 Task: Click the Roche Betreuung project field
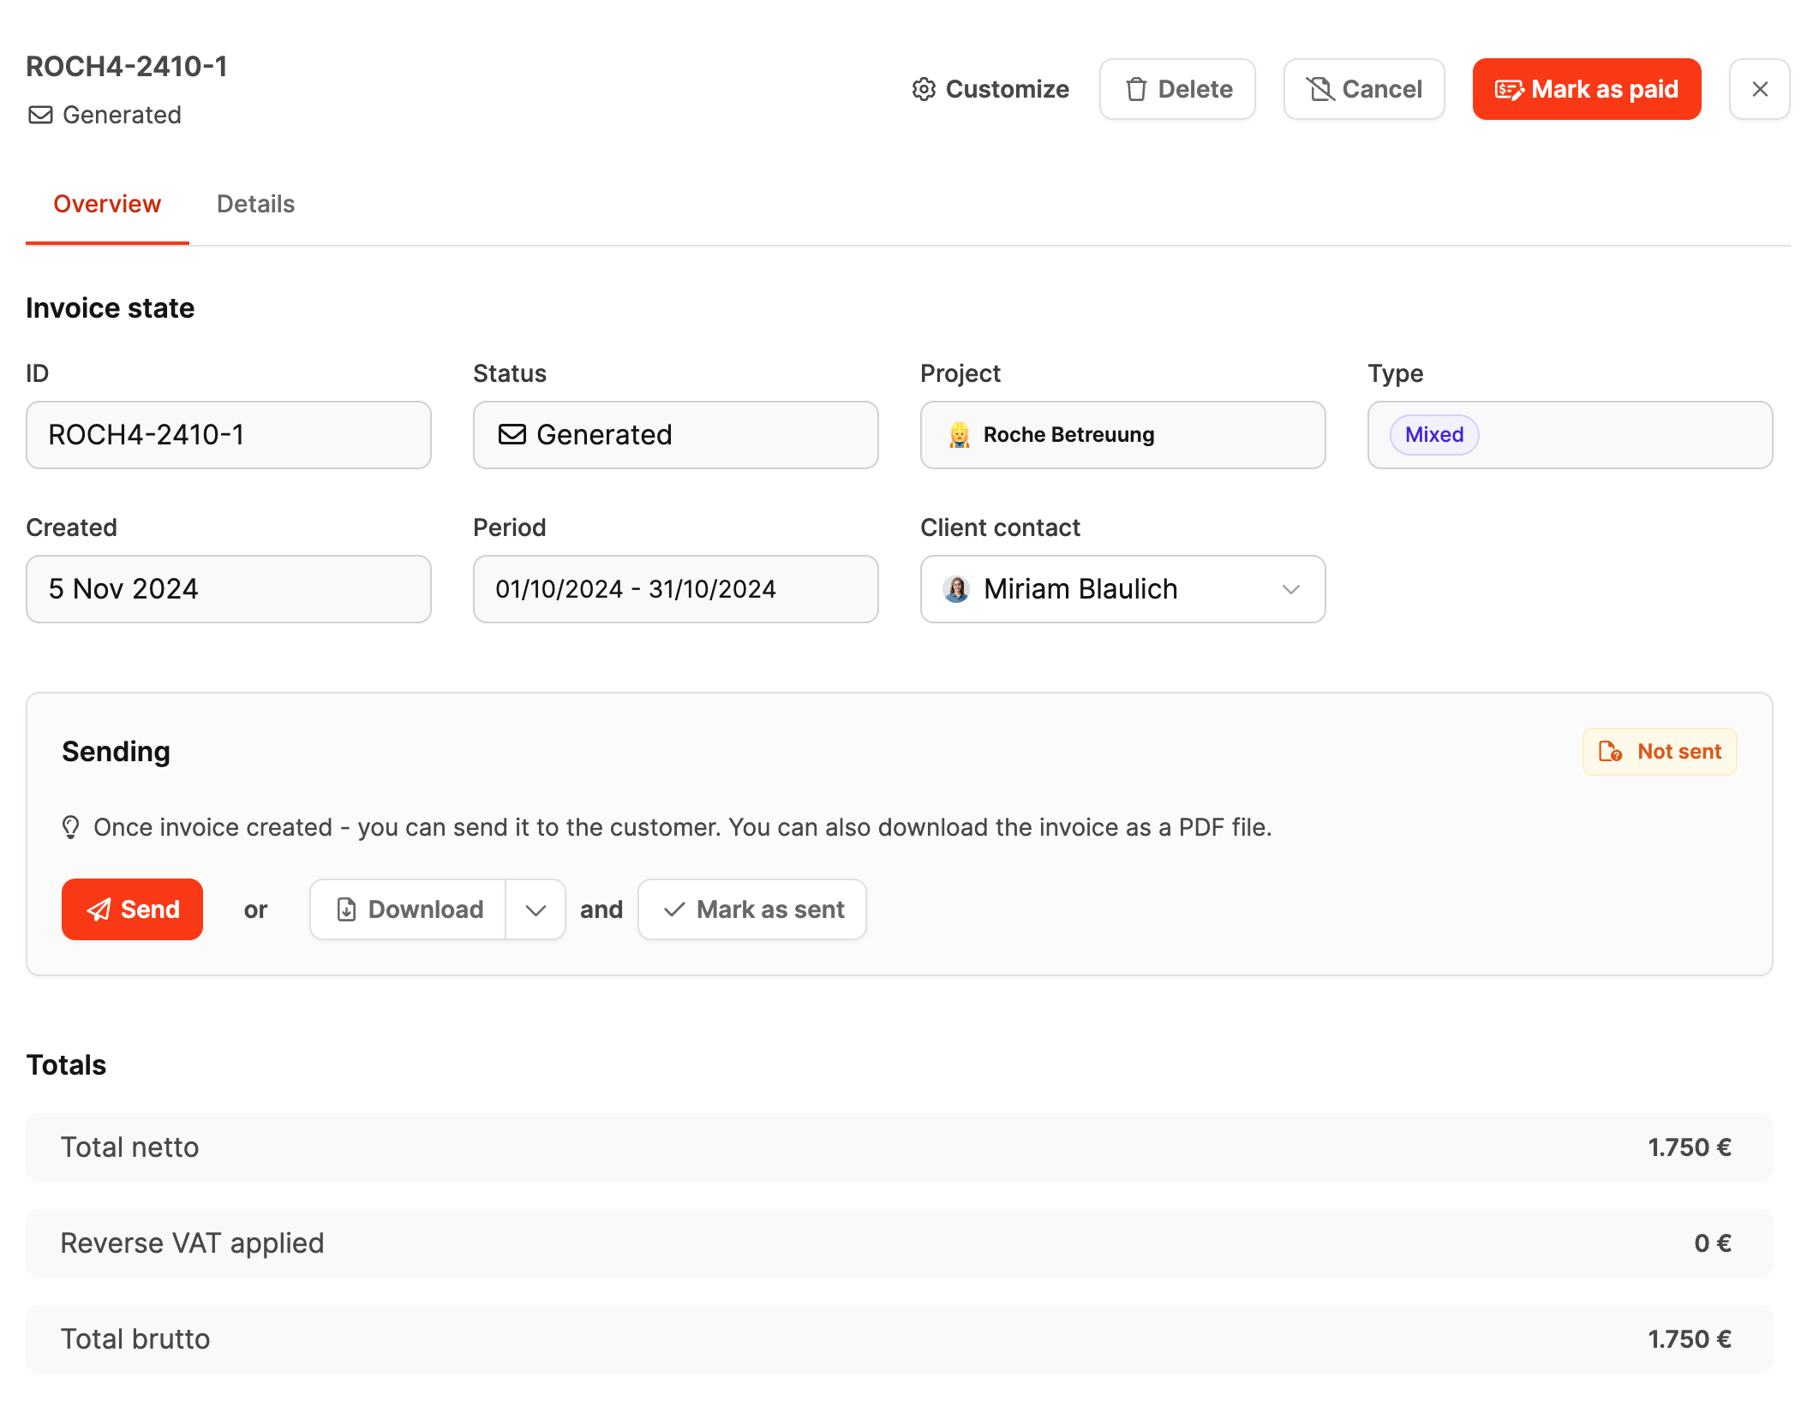click(1122, 435)
